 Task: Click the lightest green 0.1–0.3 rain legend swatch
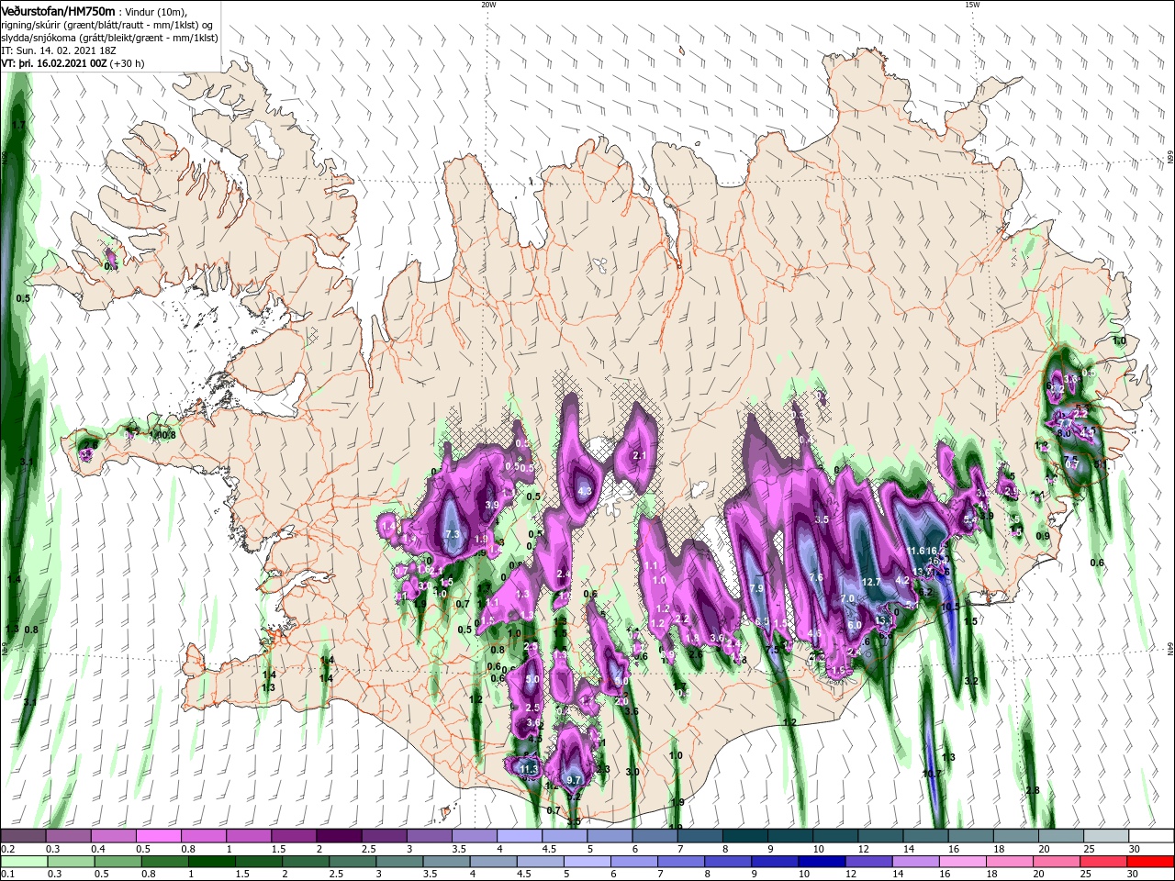click(x=23, y=862)
